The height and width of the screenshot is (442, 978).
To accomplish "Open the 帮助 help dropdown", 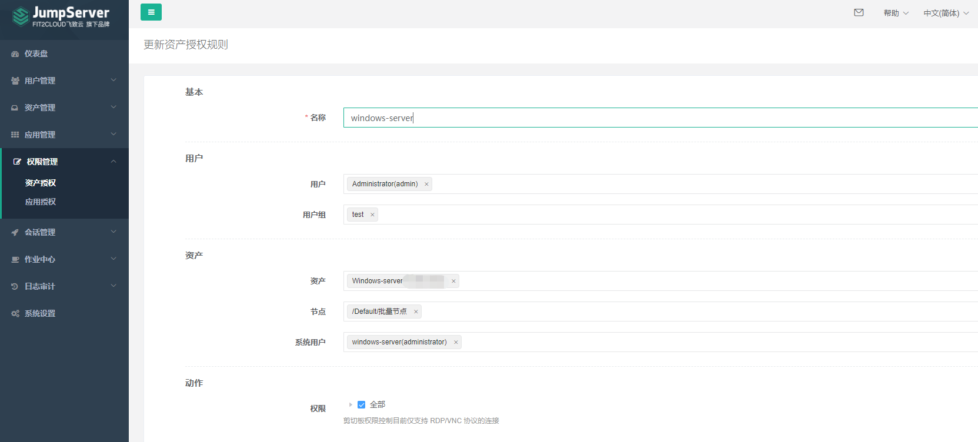I will coord(896,13).
